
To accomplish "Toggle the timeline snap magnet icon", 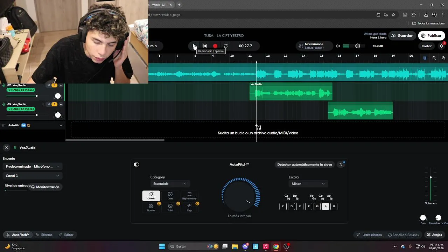I will (425, 58).
